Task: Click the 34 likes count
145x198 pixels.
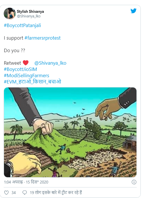Action: tap(14, 193)
